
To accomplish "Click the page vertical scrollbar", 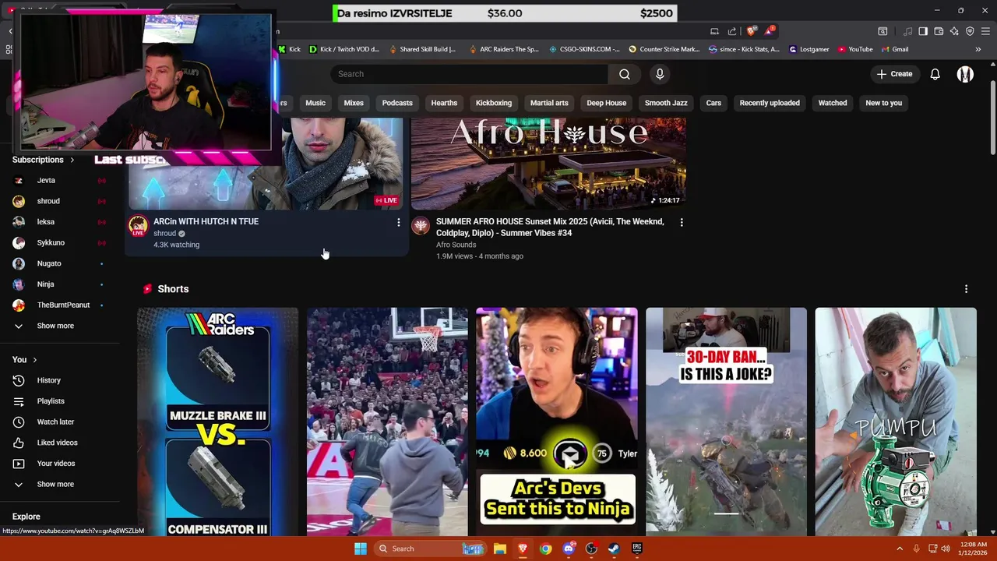I will click(x=992, y=117).
